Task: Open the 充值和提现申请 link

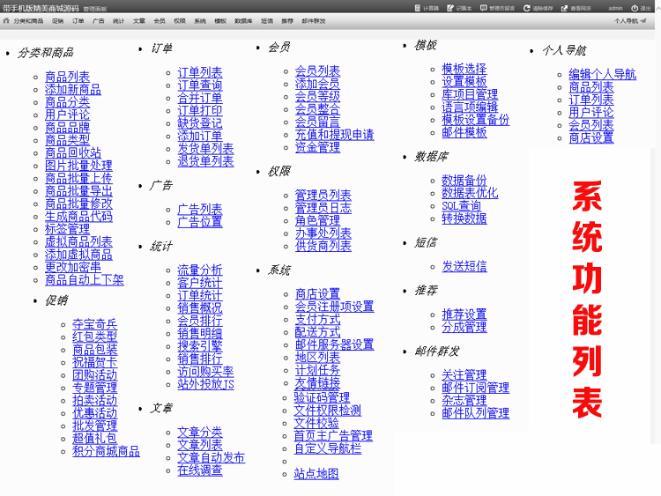Action: point(334,135)
